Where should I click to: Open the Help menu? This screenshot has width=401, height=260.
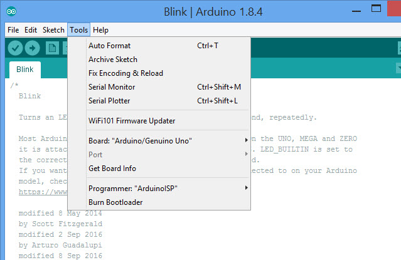(100, 30)
